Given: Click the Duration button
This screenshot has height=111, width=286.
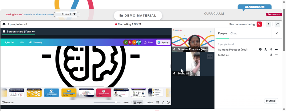Looking at the screenshot, I should 8,102.
